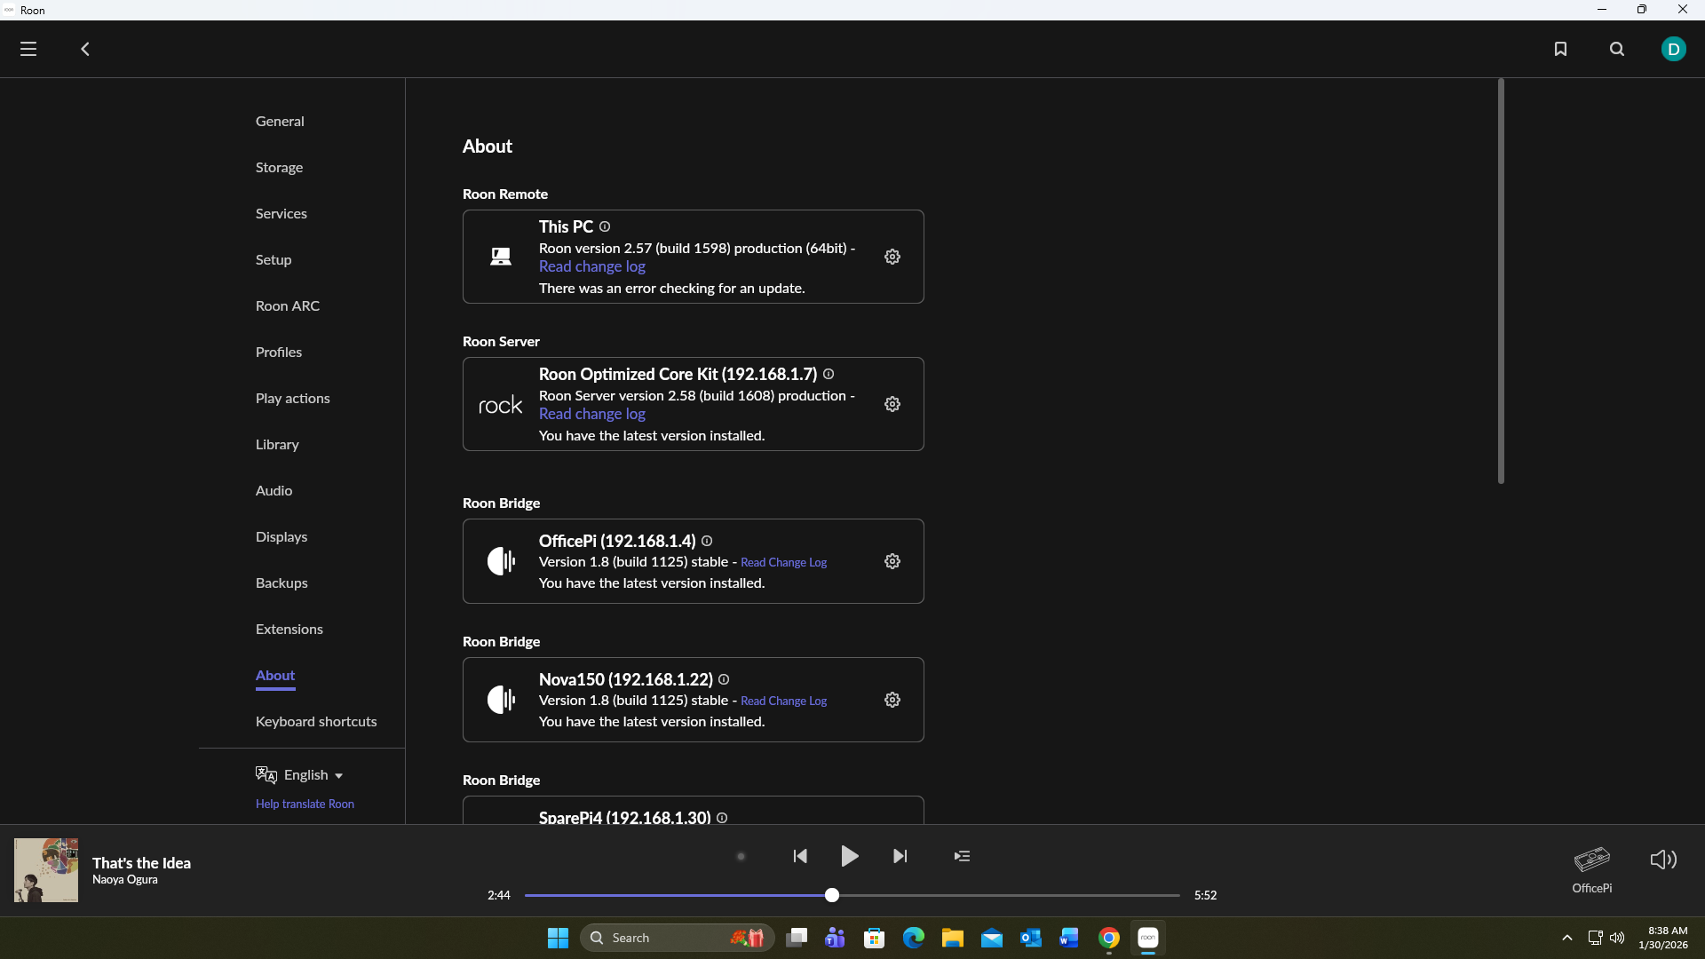The image size is (1705, 959).
Task: Expand the English language dropdown
Action: [311, 775]
